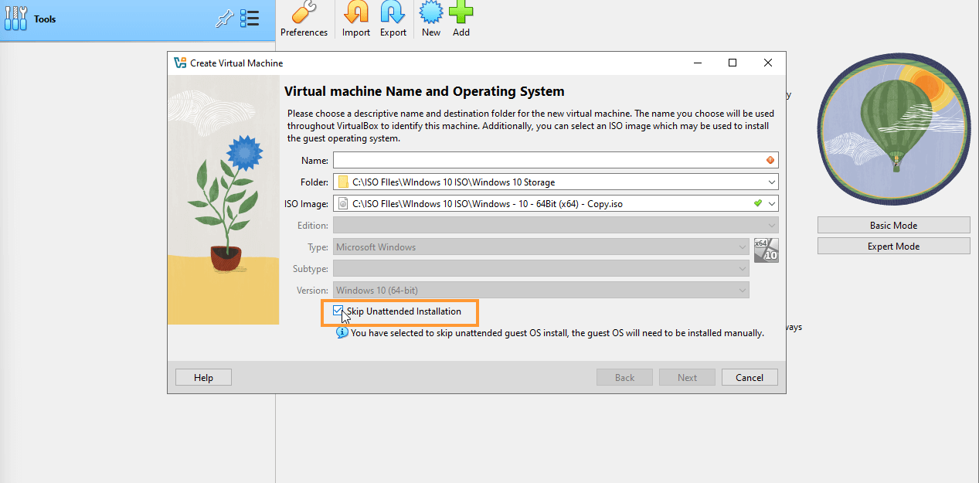Close the Create Virtual Machine dialog
This screenshot has height=483, width=979.
[768, 63]
